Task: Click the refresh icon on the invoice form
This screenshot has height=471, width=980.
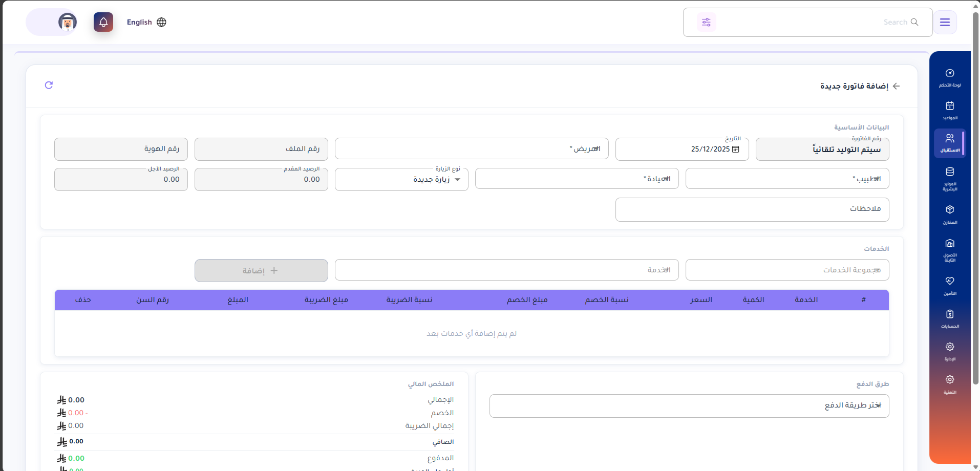Action: [49, 85]
